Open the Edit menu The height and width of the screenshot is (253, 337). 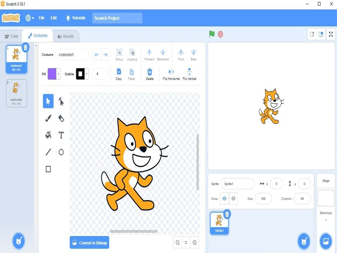click(54, 18)
